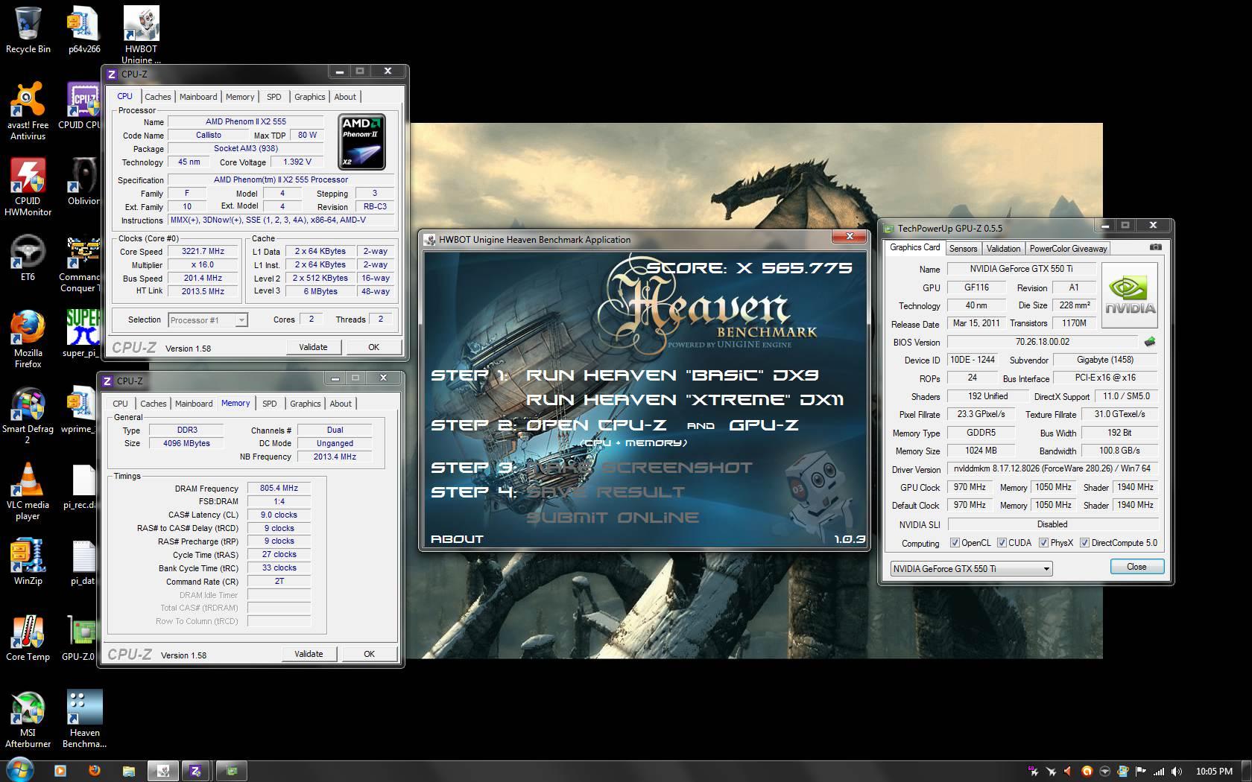
Task: Click RUN HEAVEN "XTREME" DX11
Action: 685,400
